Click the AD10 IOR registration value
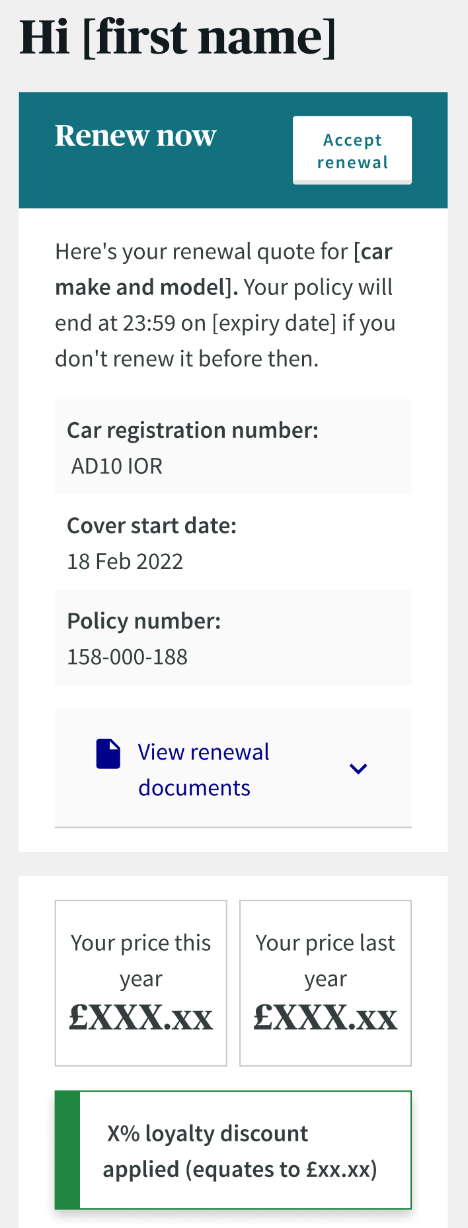468x1228 pixels. coord(117,466)
